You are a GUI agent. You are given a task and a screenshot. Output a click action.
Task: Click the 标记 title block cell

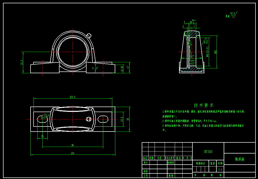(145, 158)
